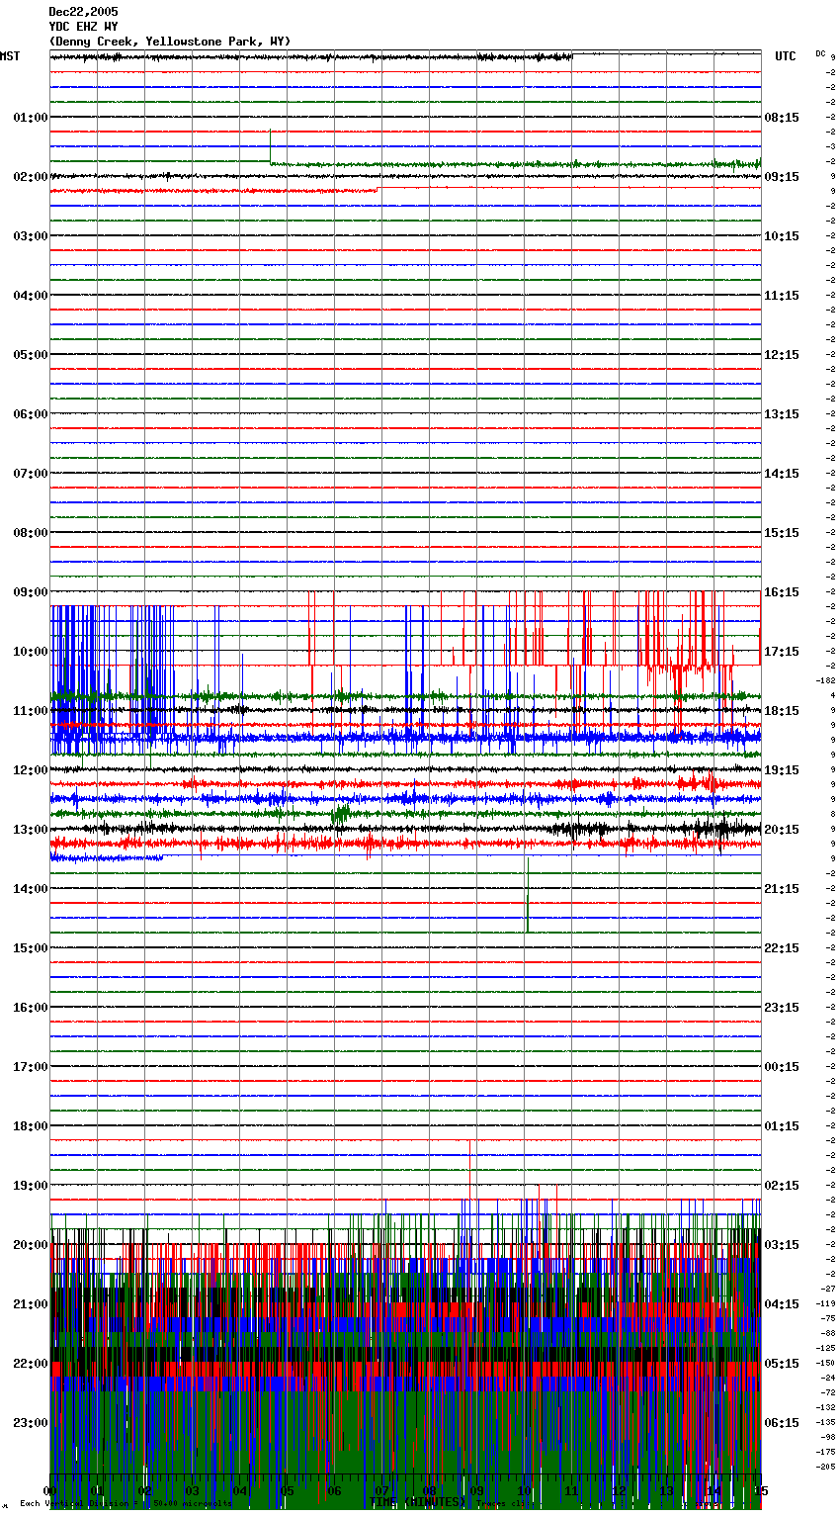Select the DC offset value -150

coord(826,1363)
